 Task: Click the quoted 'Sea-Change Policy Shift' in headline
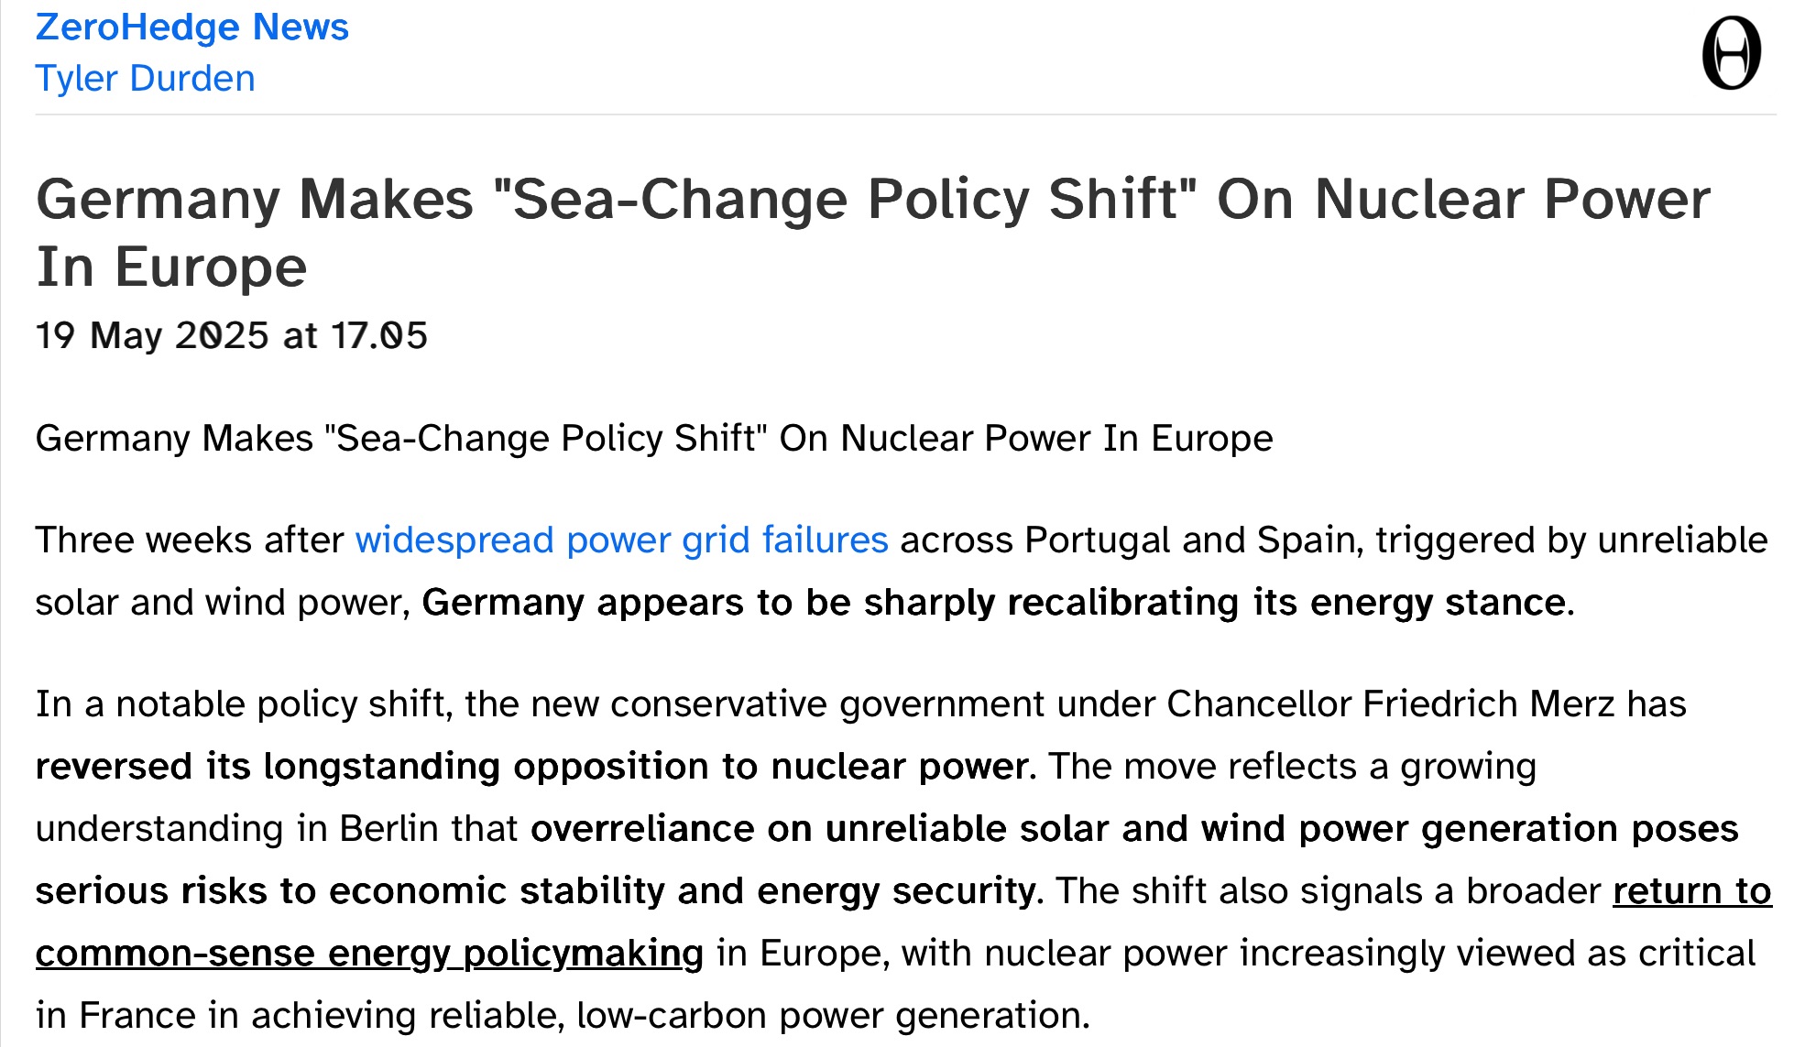click(x=844, y=199)
